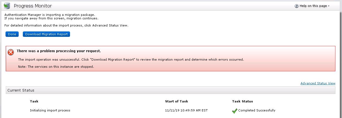Expand the Help on this page dropdown arrow
Viewport: 342px width, 118px height.
click(x=329, y=6)
